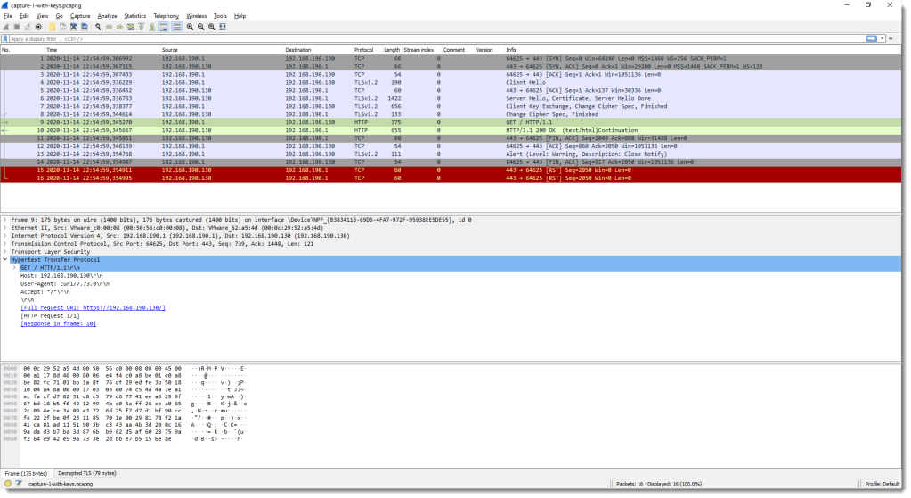The image size is (911, 498).
Task: Expand the Transport Layer Security tree
Action: (4, 252)
